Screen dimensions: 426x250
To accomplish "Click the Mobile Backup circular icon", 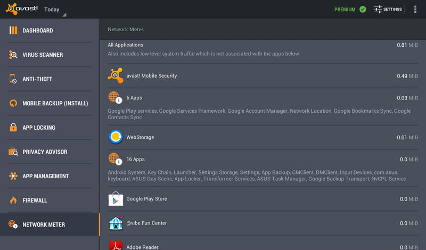I will (x=13, y=103).
